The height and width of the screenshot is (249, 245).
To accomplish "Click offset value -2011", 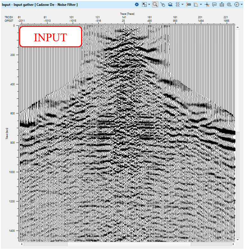I will 21,21.
